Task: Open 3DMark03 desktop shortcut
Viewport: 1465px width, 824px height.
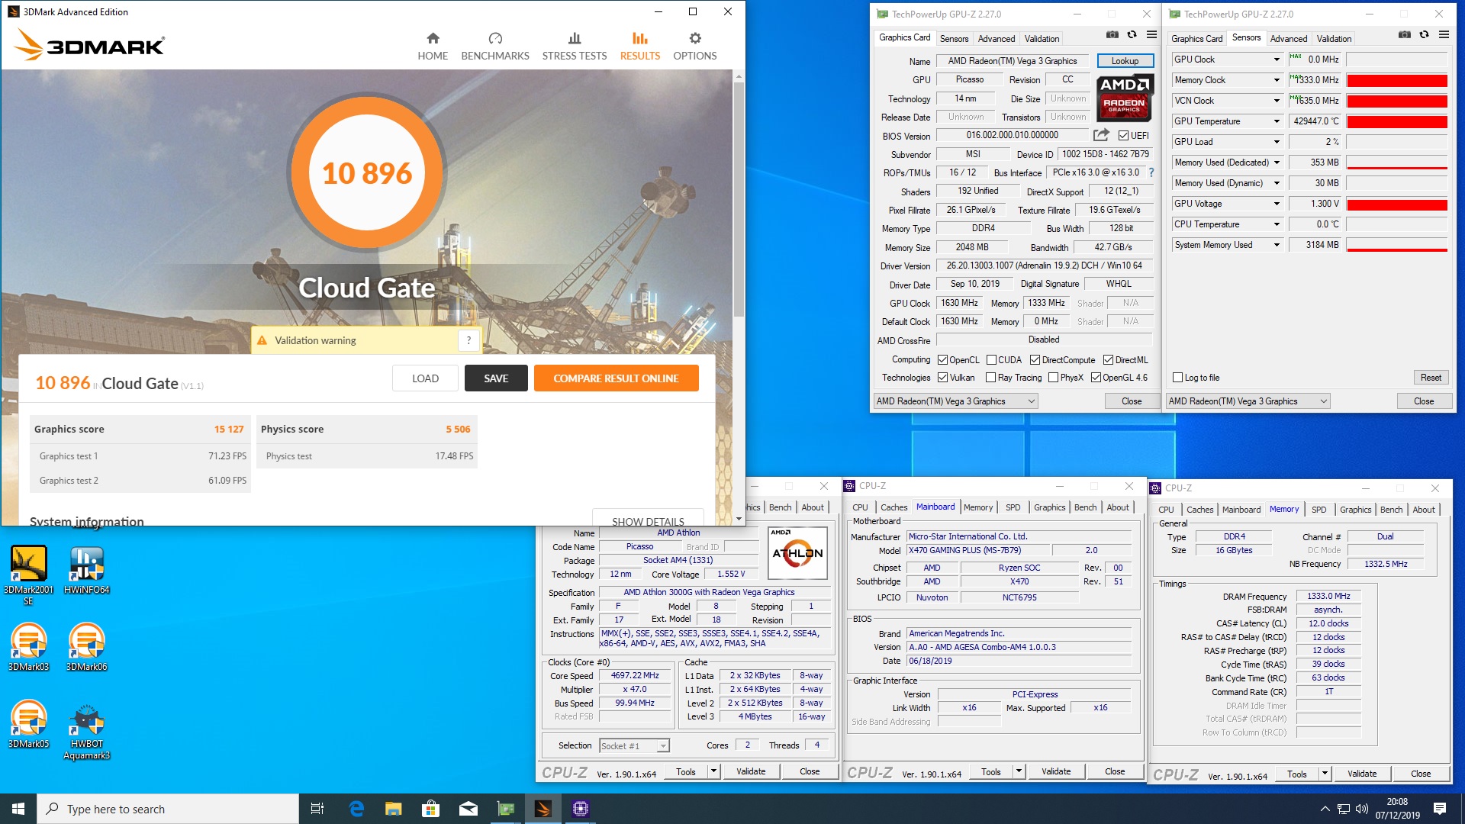Action: click(28, 647)
